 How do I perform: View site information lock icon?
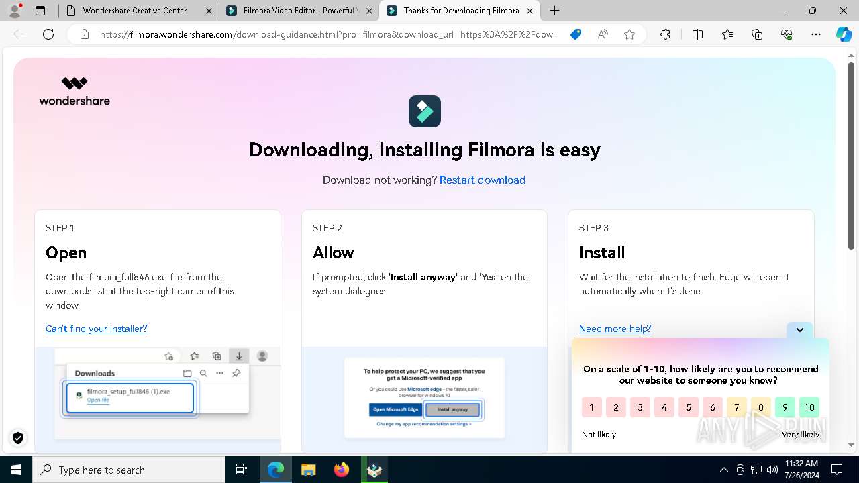(x=84, y=34)
